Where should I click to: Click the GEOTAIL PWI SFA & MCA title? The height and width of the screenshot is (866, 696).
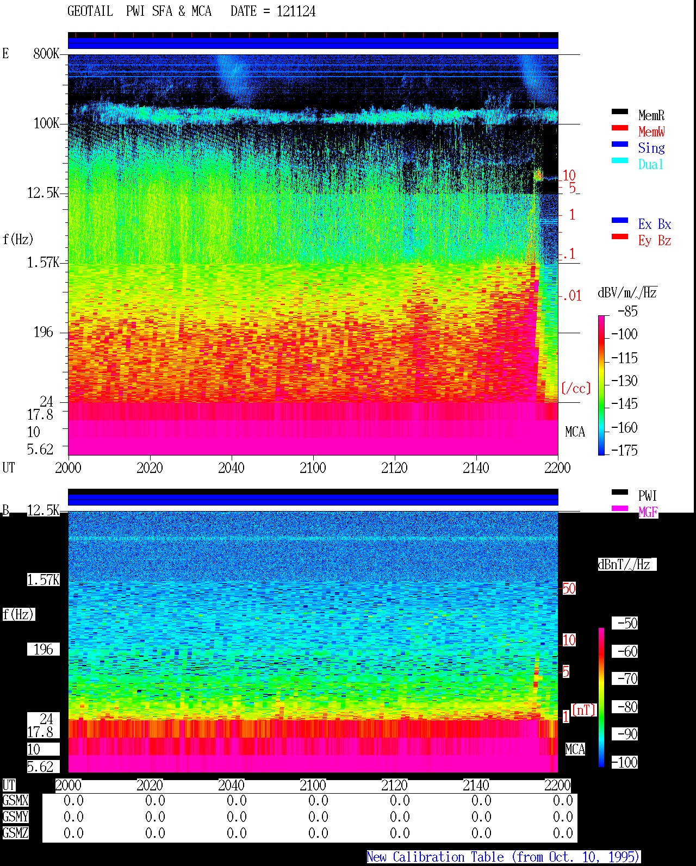pyautogui.click(x=139, y=11)
